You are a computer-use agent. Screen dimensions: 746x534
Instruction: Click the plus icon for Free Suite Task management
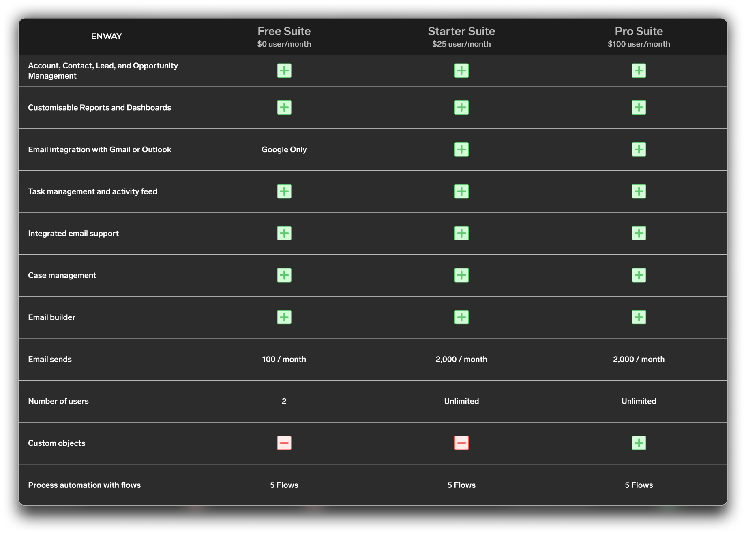tap(284, 191)
